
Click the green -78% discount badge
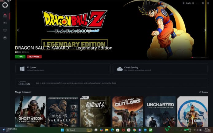click(x=20, y=57)
